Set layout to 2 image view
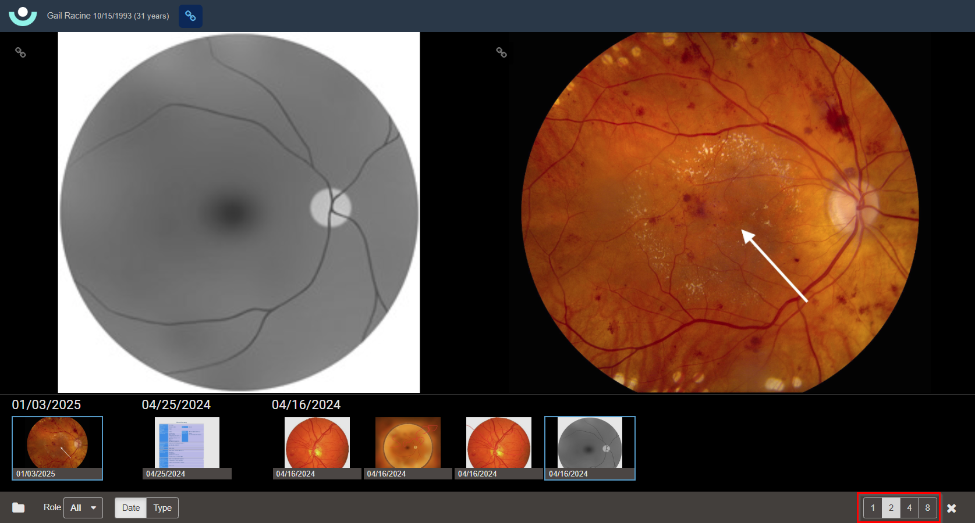The width and height of the screenshot is (975, 523). [x=891, y=507]
